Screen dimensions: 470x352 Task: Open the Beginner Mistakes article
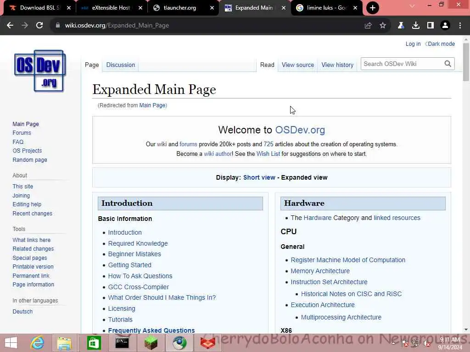point(134,254)
